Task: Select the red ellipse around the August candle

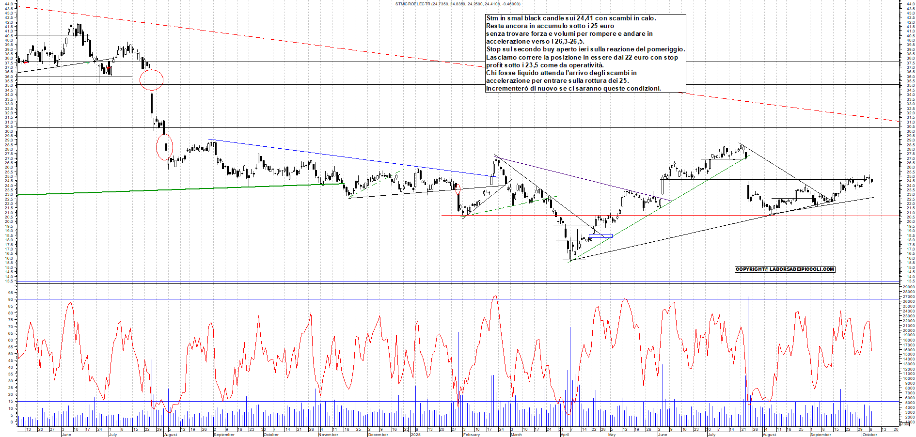Action: (165, 147)
